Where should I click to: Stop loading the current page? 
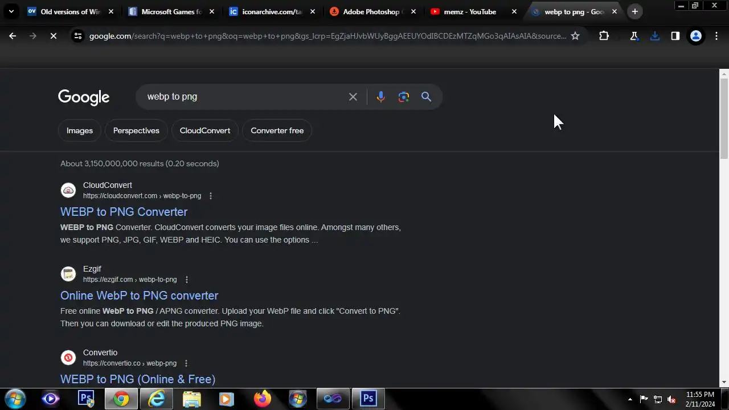click(x=53, y=36)
